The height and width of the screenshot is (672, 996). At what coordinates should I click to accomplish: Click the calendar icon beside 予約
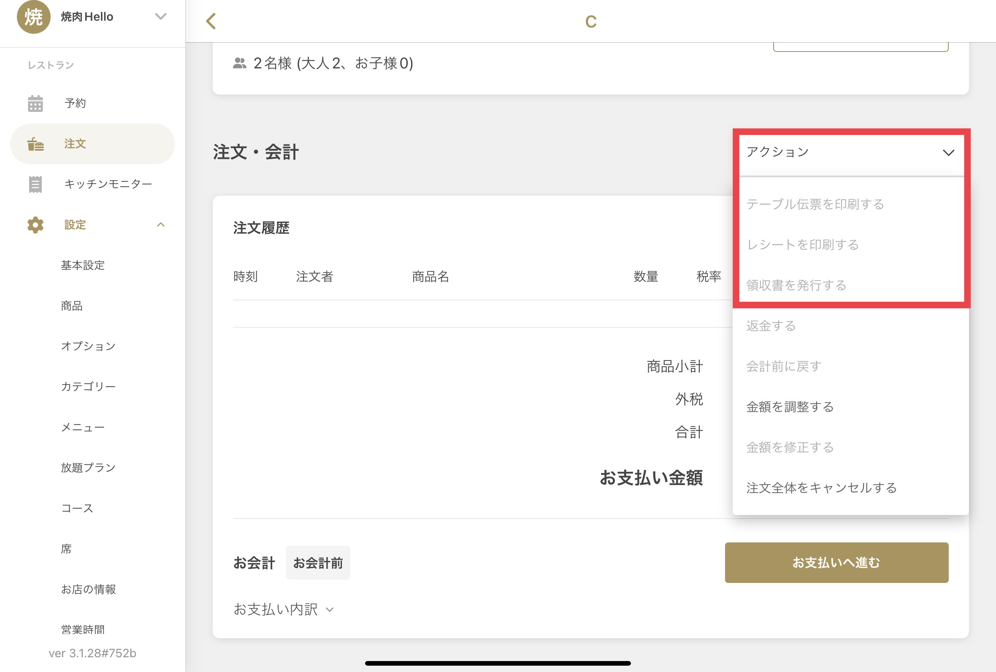coord(35,103)
